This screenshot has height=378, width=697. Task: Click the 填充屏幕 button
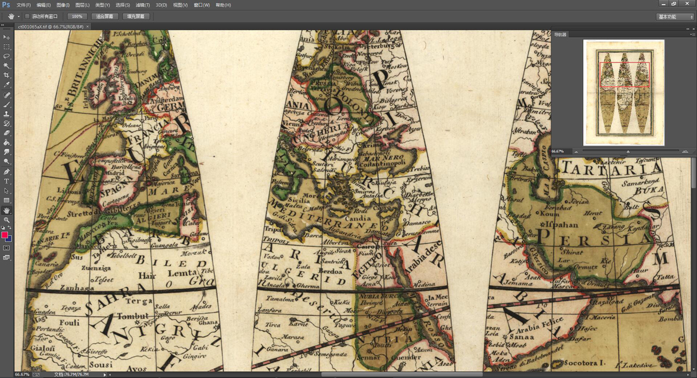click(x=136, y=16)
